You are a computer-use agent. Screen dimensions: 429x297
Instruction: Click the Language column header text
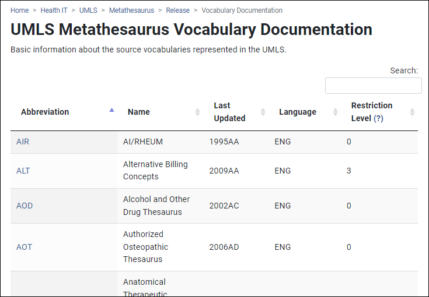(298, 112)
